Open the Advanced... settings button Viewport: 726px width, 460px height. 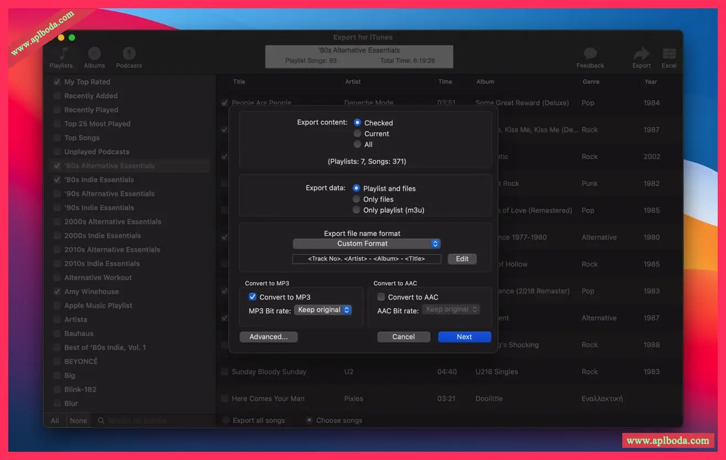[269, 337]
